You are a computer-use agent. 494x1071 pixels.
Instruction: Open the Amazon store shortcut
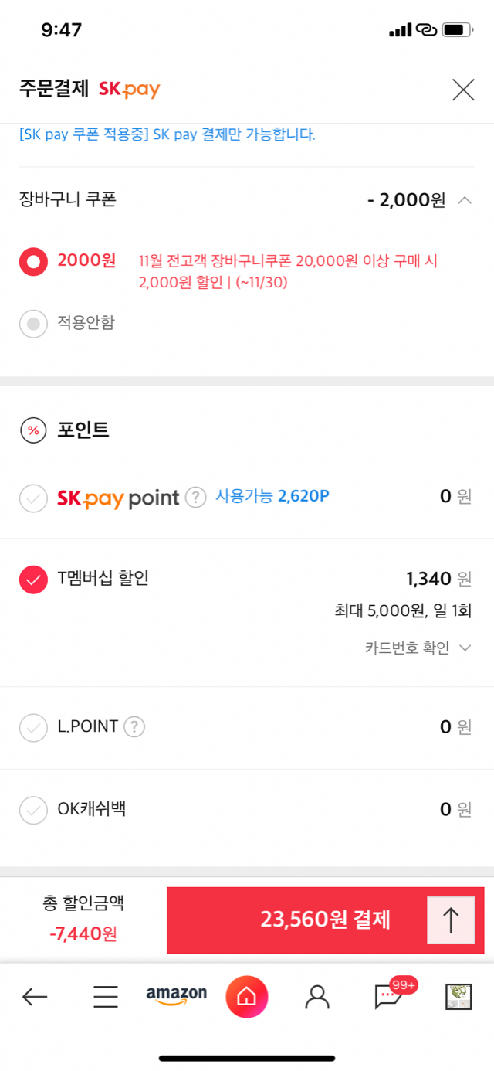(177, 995)
